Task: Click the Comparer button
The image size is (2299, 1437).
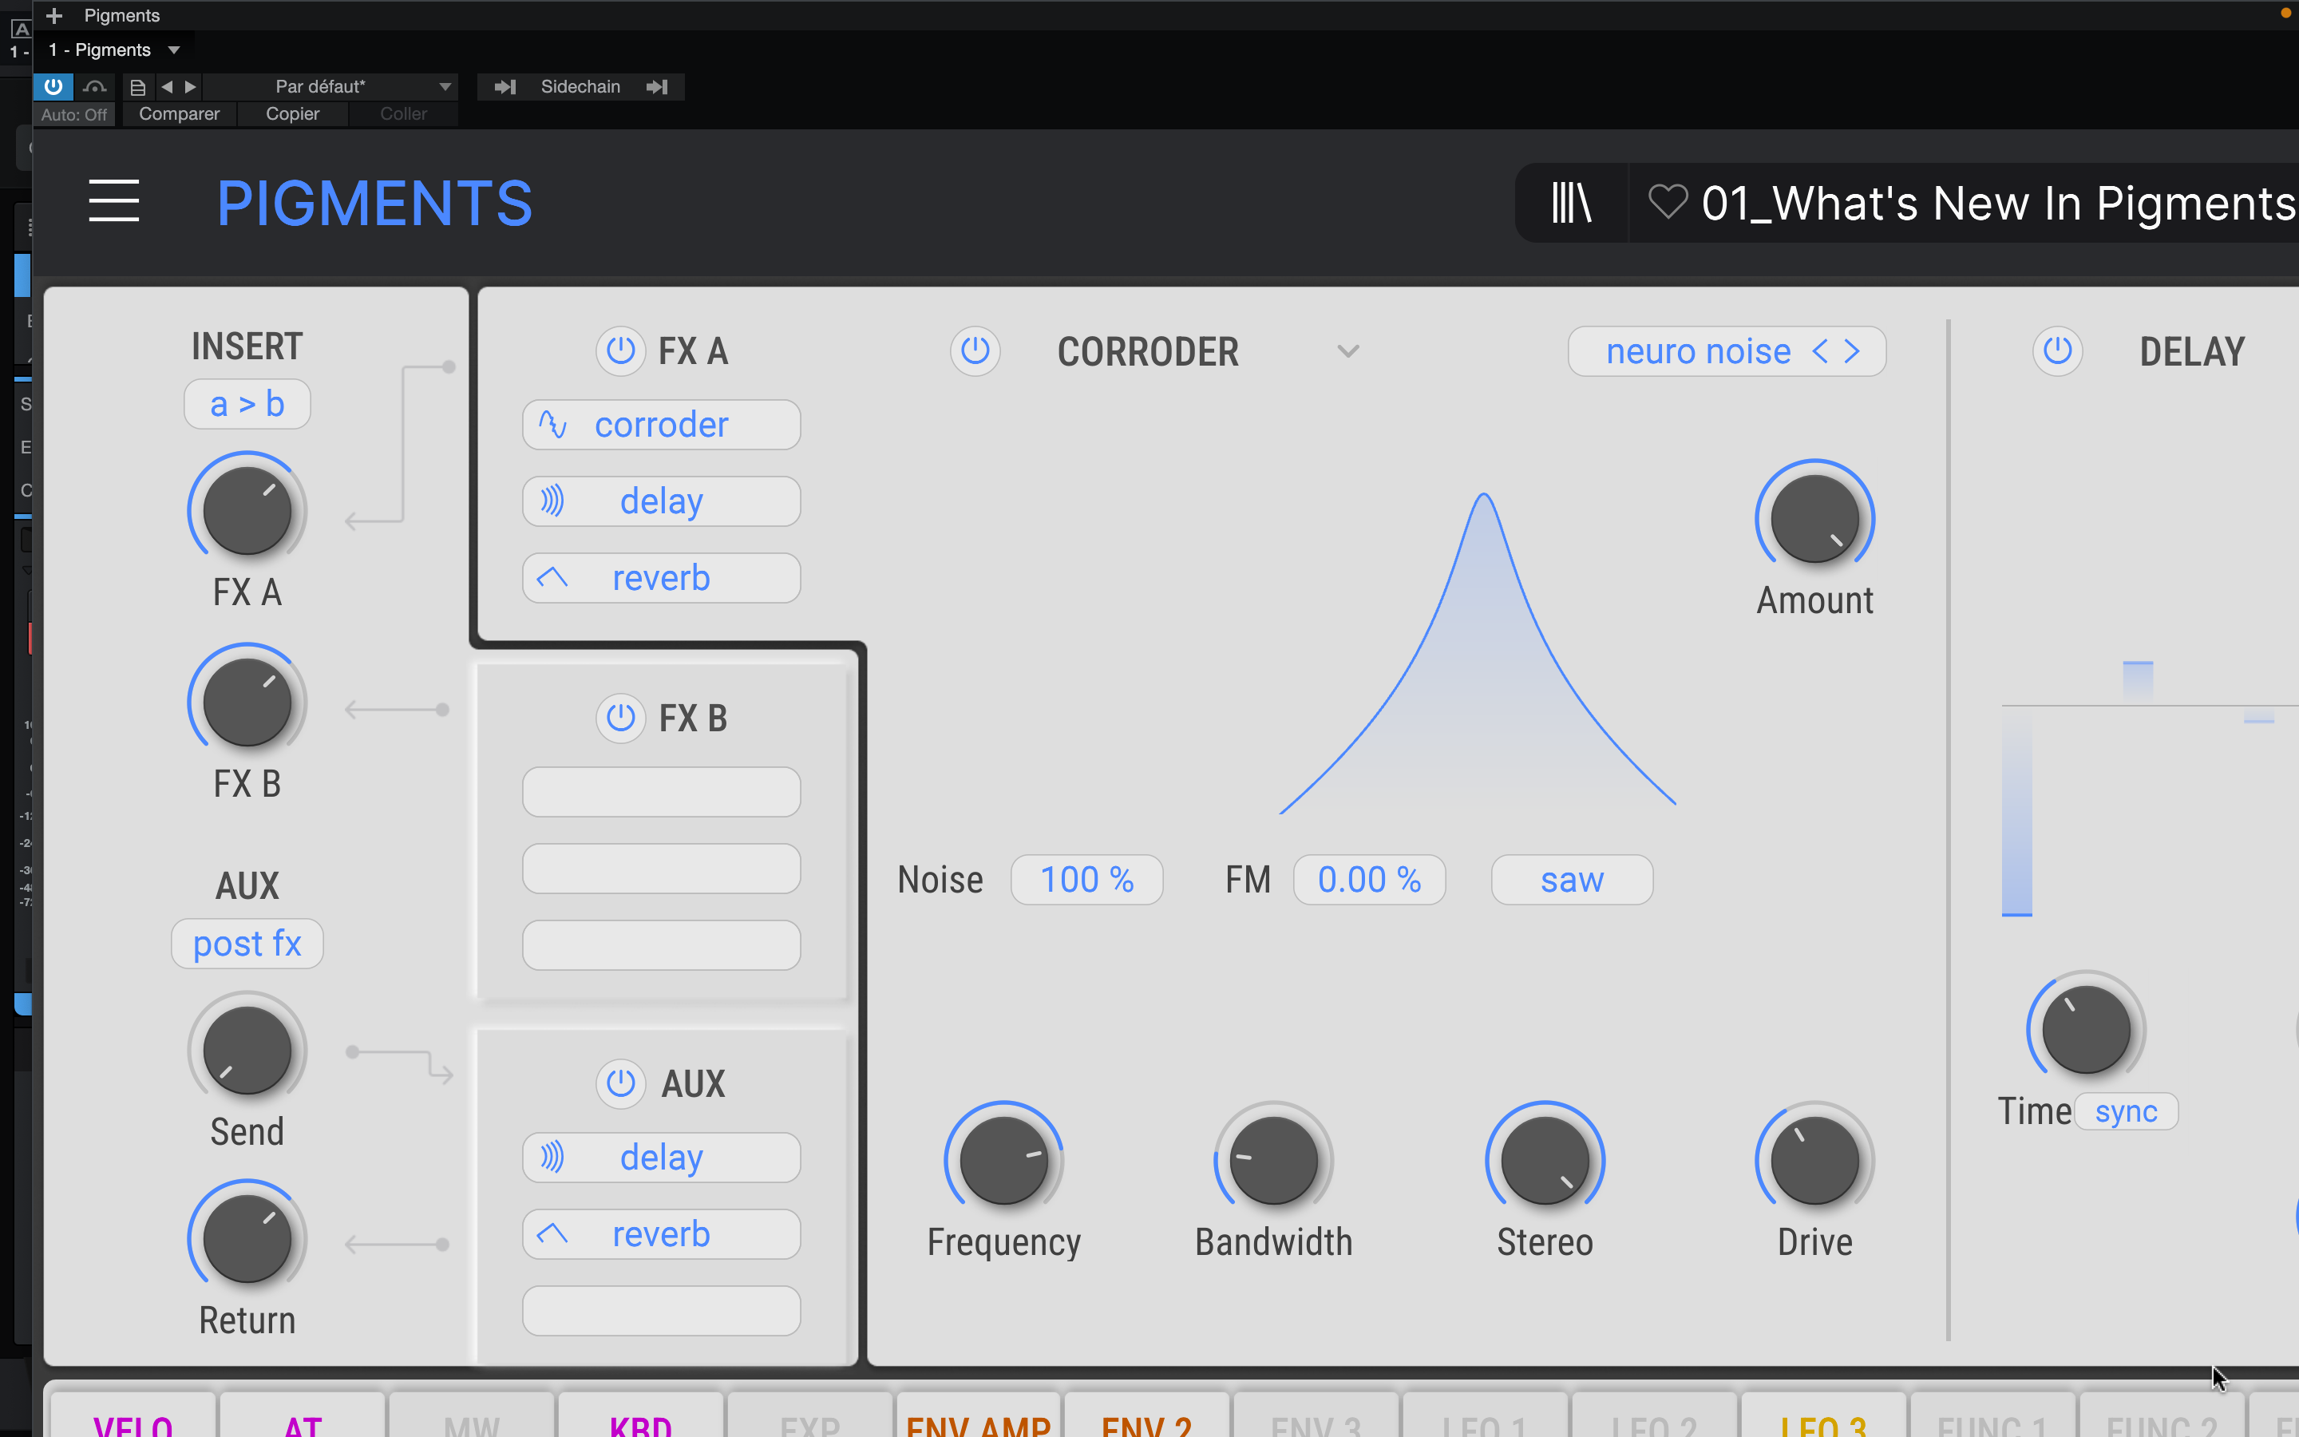Action: tap(179, 114)
